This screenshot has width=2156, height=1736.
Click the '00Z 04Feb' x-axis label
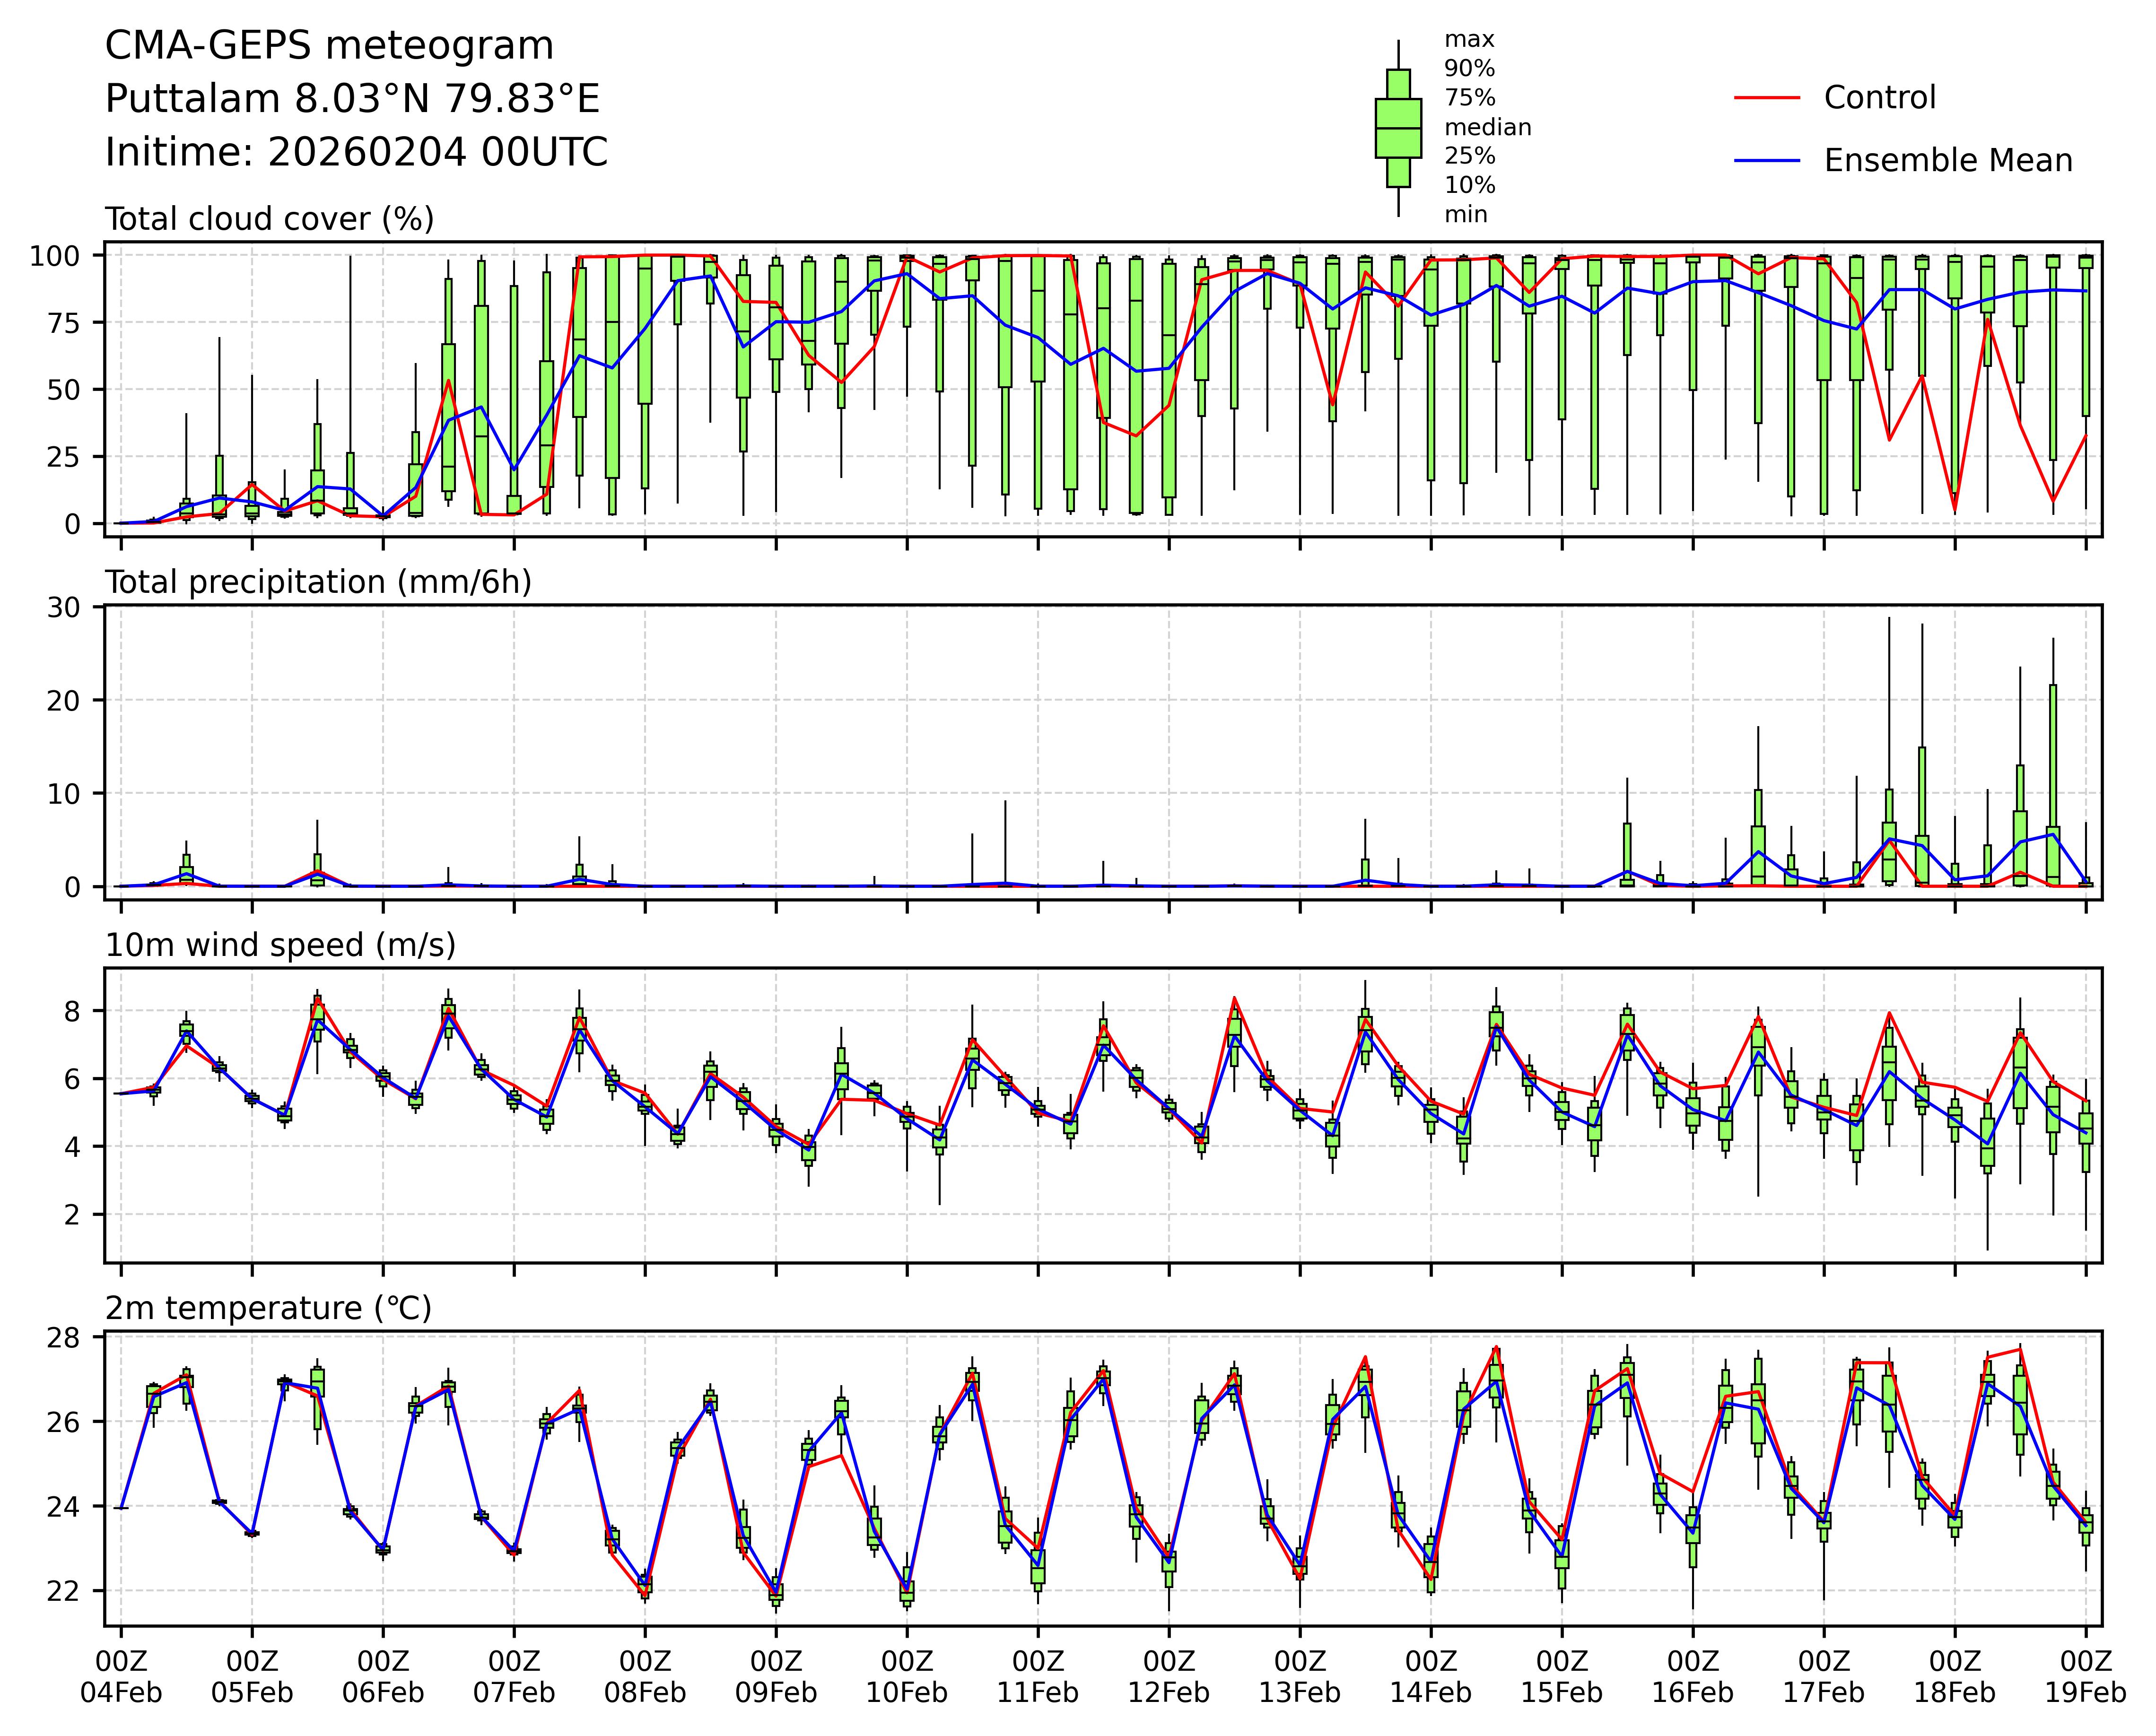coord(121,1677)
